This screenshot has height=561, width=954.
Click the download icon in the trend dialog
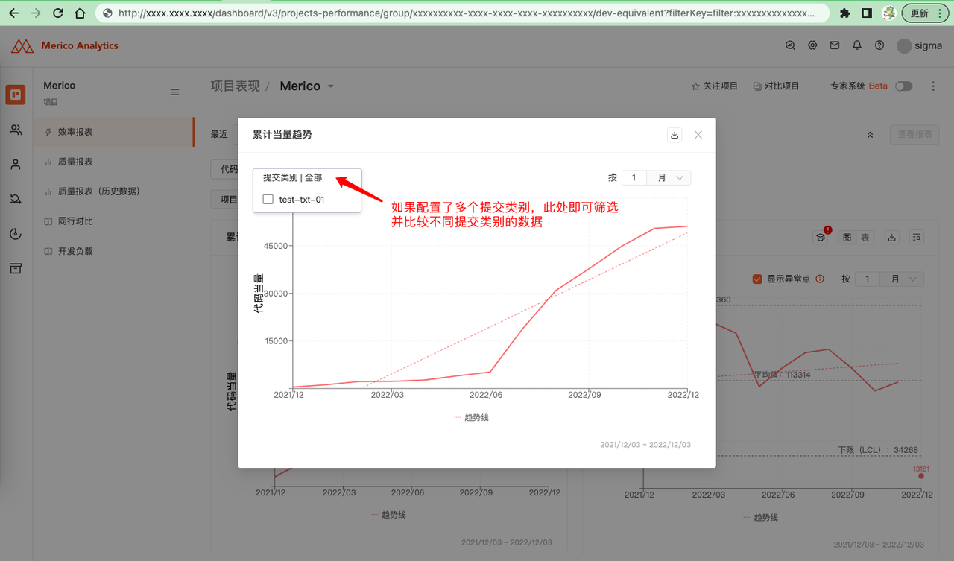click(675, 135)
